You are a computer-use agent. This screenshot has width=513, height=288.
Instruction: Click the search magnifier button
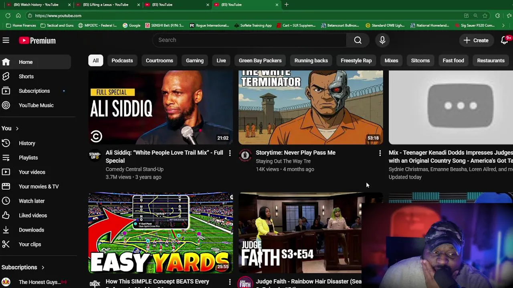tap(357, 40)
